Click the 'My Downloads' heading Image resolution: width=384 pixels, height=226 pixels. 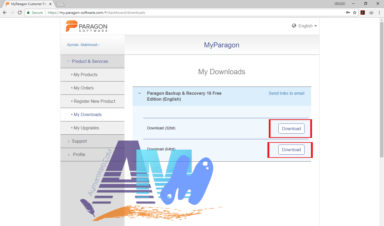tap(222, 72)
